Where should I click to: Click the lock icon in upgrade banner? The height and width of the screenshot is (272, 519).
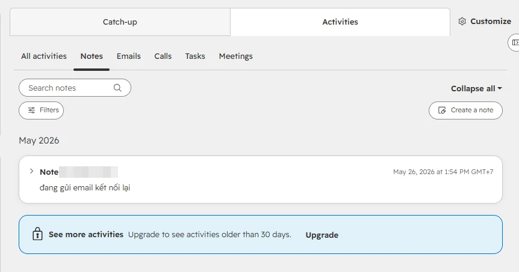pos(37,234)
